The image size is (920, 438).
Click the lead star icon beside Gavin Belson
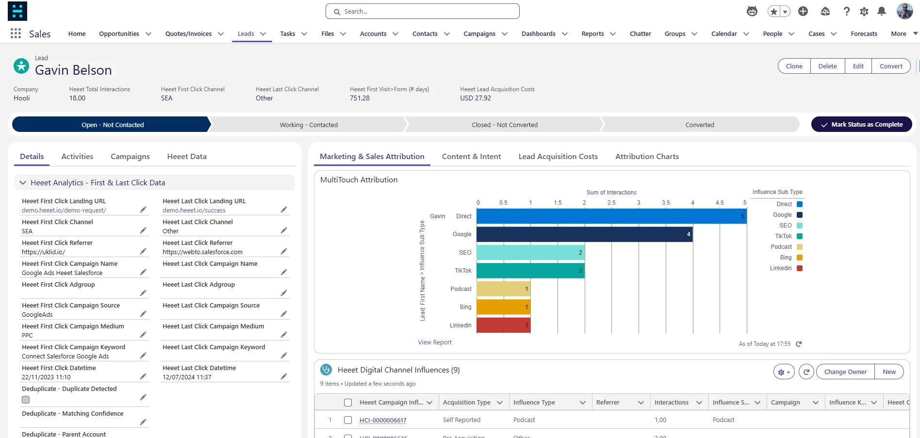(x=21, y=65)
